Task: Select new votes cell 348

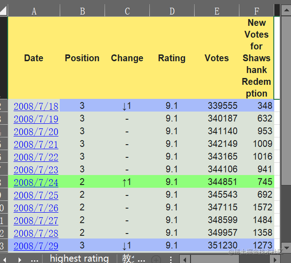Action: [x=257, y=106]
